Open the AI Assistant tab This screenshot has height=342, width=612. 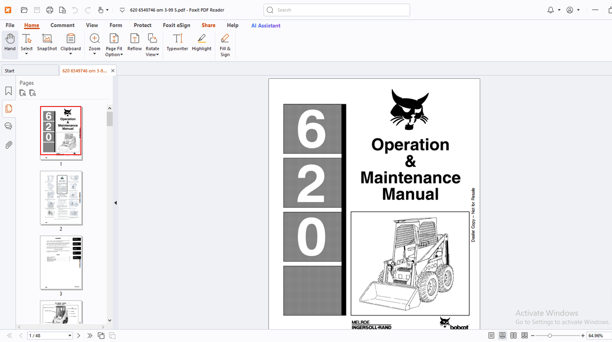[266, 25]
